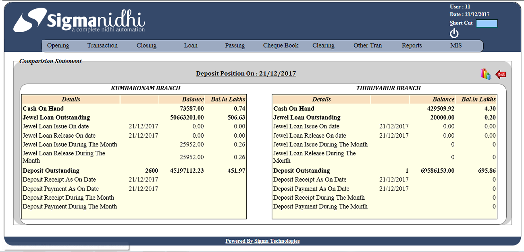Open the Cheque Book menu
Viewport: 524px width, 252px height.
(281, 45)
